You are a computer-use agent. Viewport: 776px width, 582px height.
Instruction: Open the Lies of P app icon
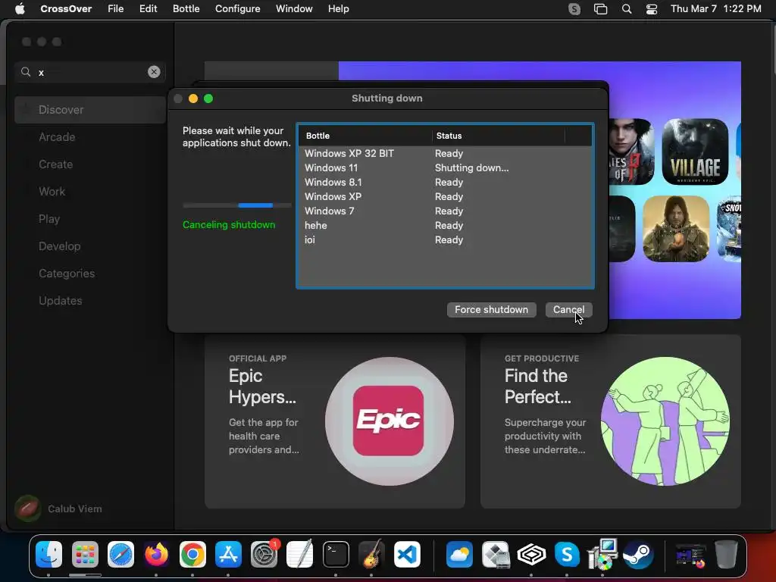pos(631,152)
